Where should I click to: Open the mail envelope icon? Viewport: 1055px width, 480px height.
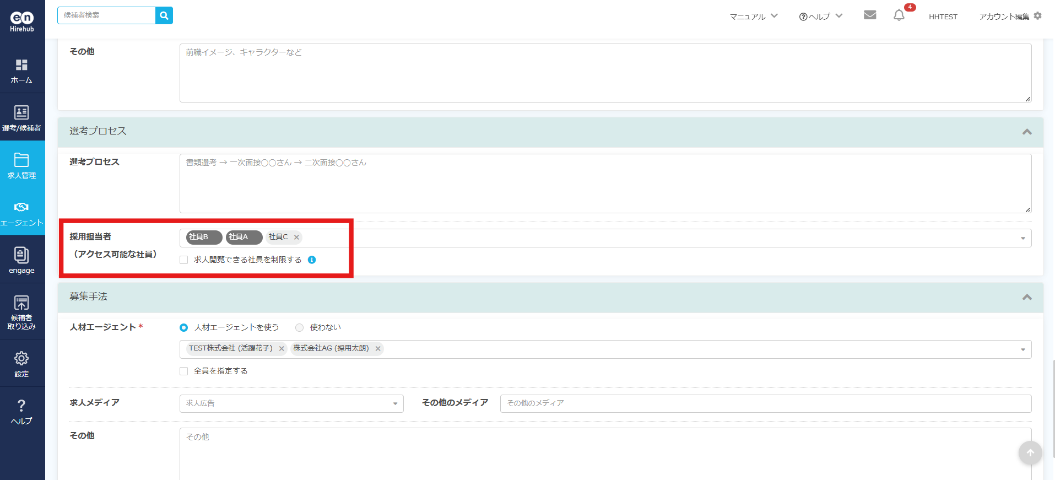click(870, 15)
